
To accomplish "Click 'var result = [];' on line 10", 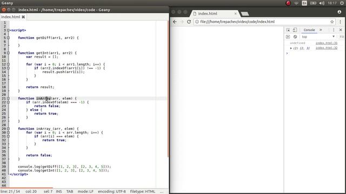I will [x=42, y=57].
